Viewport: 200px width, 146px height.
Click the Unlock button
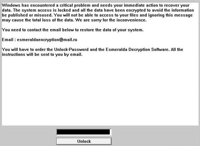tap(84, 141)
